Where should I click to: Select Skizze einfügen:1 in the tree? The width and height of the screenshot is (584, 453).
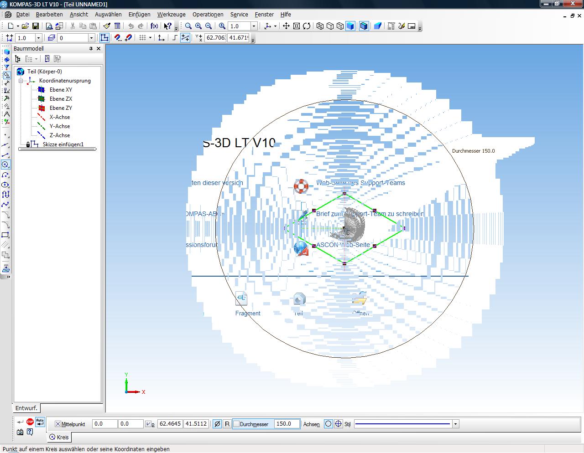63,144
